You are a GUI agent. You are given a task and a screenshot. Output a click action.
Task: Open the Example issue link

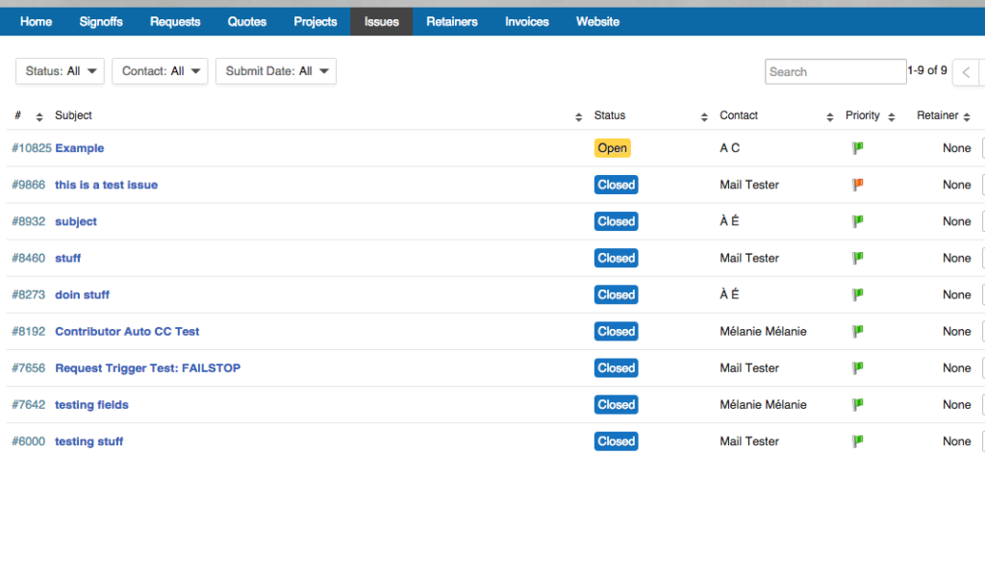(79, 148)
